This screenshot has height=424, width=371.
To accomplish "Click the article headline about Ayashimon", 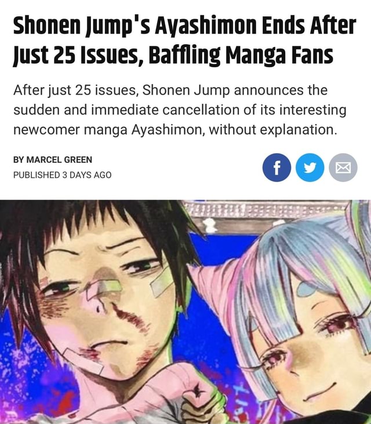I will (x=184, y=40).
